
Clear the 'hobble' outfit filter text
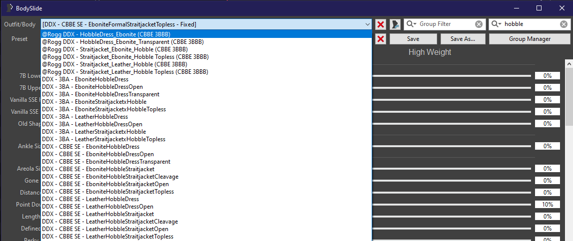click(564, 24)
